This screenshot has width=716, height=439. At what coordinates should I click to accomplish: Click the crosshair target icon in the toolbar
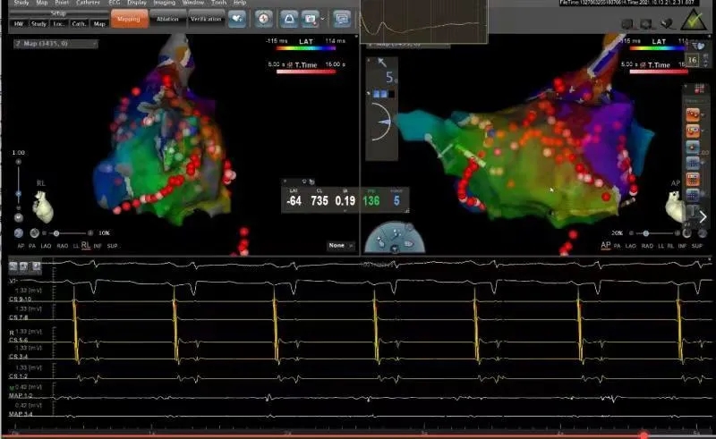[263, 17]
